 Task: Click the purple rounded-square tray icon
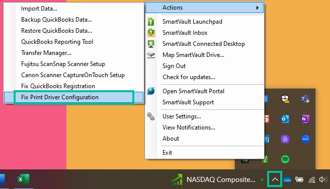(285, 139)
